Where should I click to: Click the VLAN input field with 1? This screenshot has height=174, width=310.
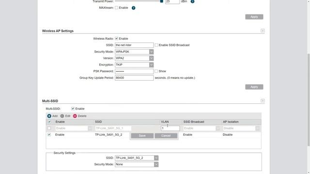(x=170, y=128)
